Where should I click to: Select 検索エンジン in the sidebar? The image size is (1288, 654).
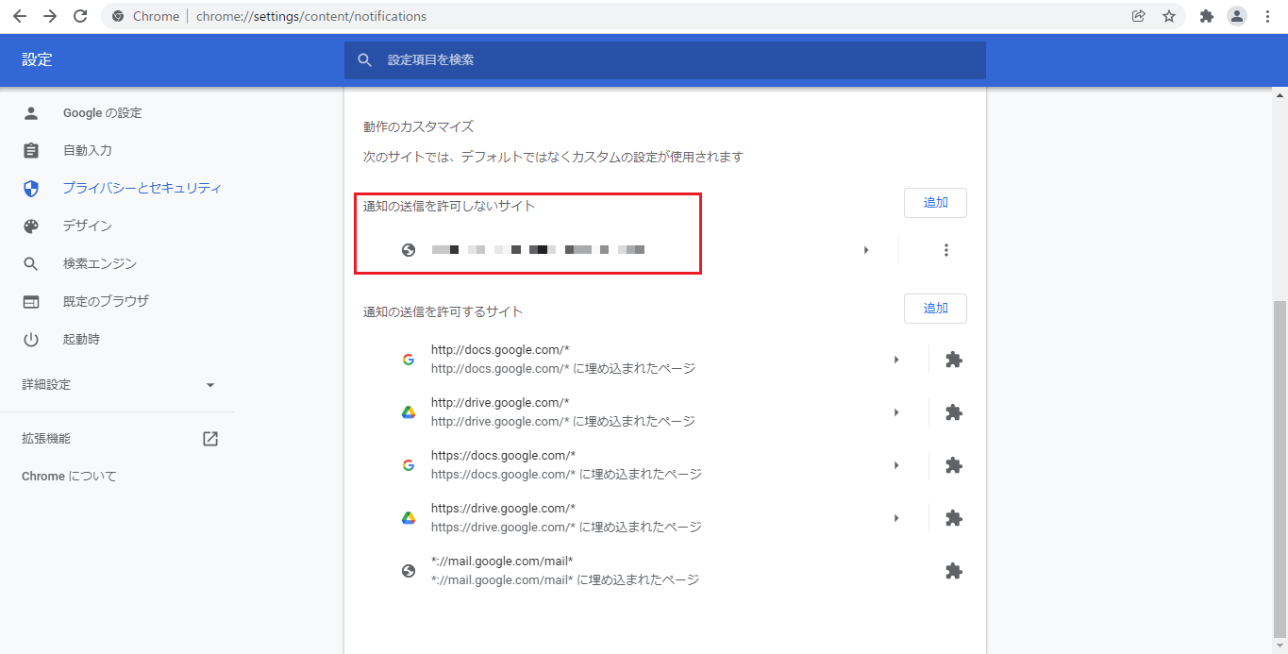pos(99,263)
